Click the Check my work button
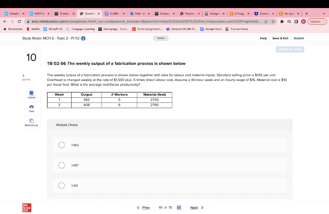Image resolution: width=329 pixels, height=214 pixels. (290, 49)
